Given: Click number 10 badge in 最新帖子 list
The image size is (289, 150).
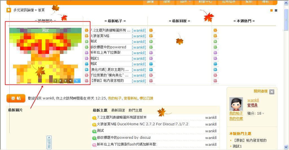Looking at the screenshot, I should [87, 81].
